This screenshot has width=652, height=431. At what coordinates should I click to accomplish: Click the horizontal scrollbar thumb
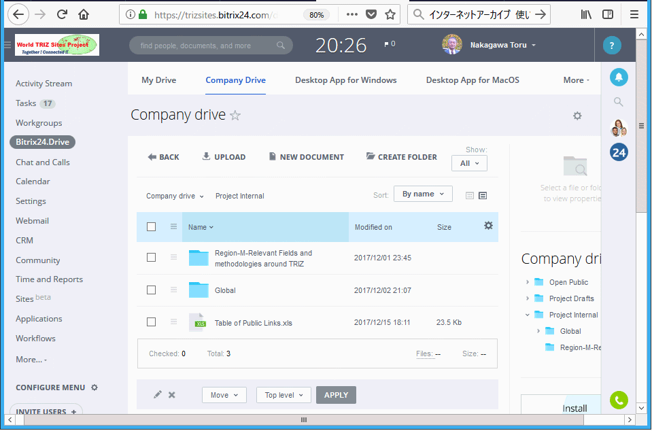303,419
